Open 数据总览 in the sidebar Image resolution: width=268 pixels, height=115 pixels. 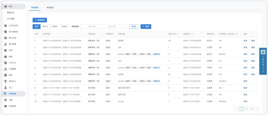click(x=10, y=13)
